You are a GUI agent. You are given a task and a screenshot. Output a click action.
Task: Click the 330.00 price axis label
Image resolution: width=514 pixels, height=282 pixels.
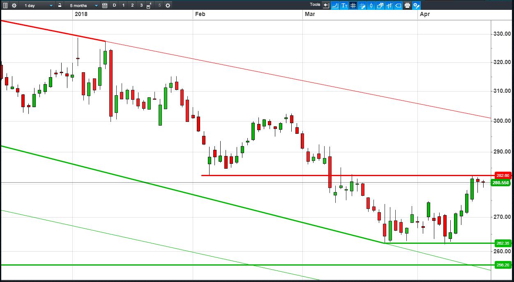pyautogui.click(x=502, y=34)
